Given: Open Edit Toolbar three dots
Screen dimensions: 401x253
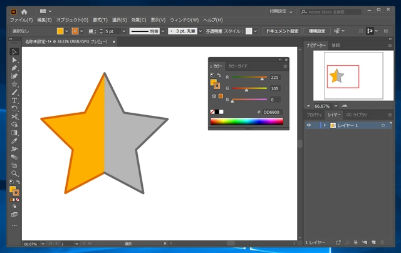Looking at the screenshot, I should (x=14, y=225).
